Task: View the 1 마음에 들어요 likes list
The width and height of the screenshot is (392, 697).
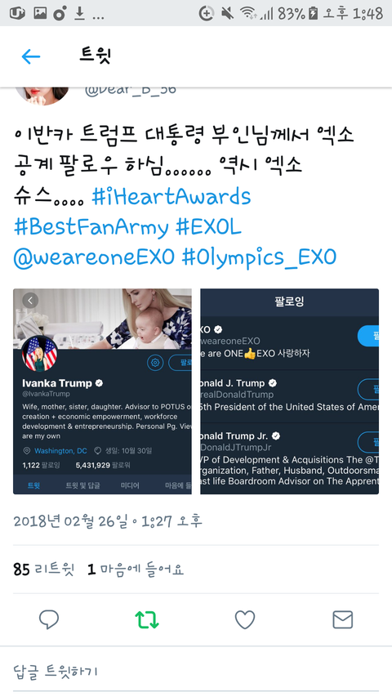Action: pyautogui.click(x=136, y=569)
